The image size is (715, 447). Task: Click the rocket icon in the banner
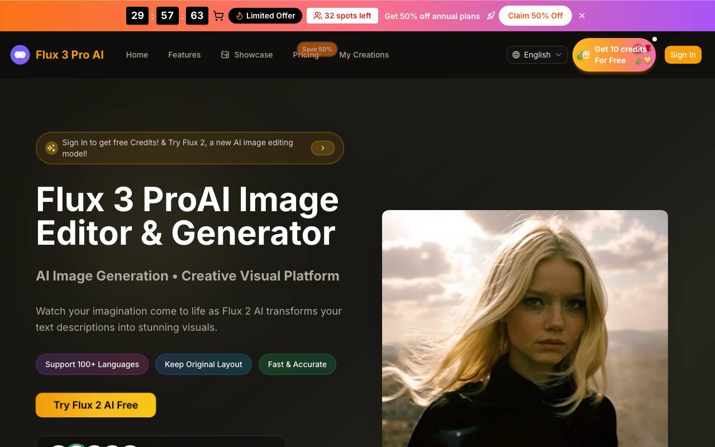(x=491, y=16)
